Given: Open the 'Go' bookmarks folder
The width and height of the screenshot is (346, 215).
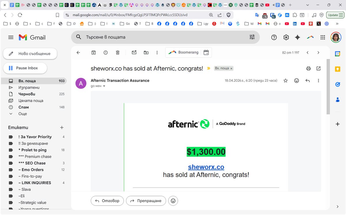Looking at the screenshot, I should coord(125,24).
